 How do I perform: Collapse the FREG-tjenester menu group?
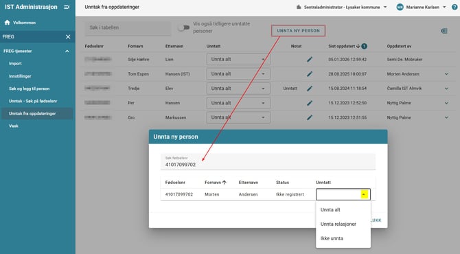[x=67, y=51]
